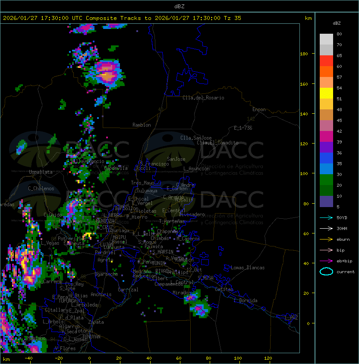359x364 pixels.
Task: Click the Encon label on map
Action: pos(259,109)
